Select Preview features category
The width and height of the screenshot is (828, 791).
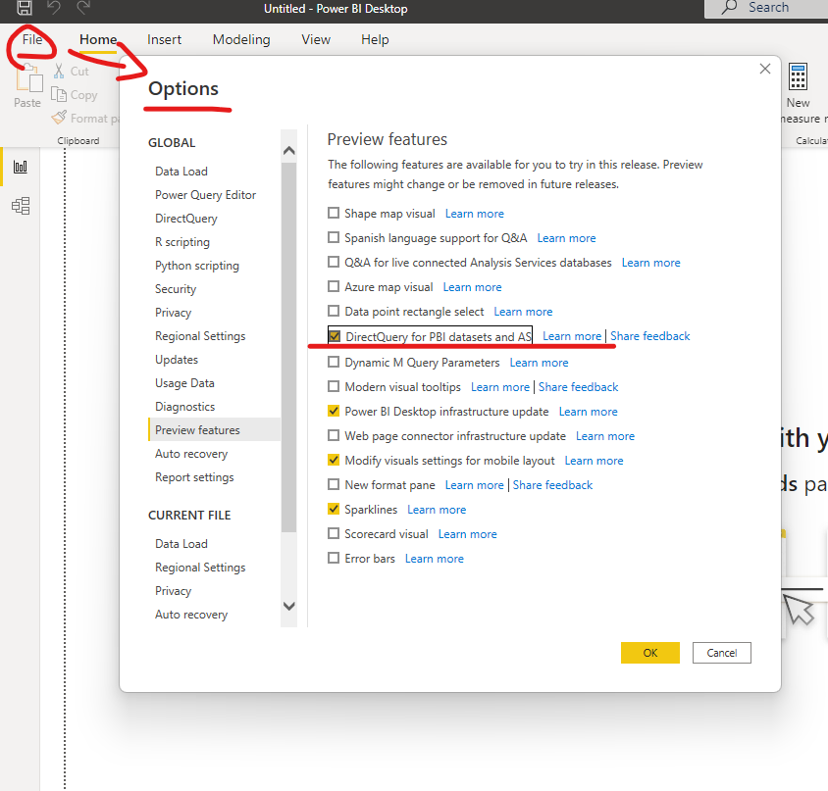click(x=215, y=429)
